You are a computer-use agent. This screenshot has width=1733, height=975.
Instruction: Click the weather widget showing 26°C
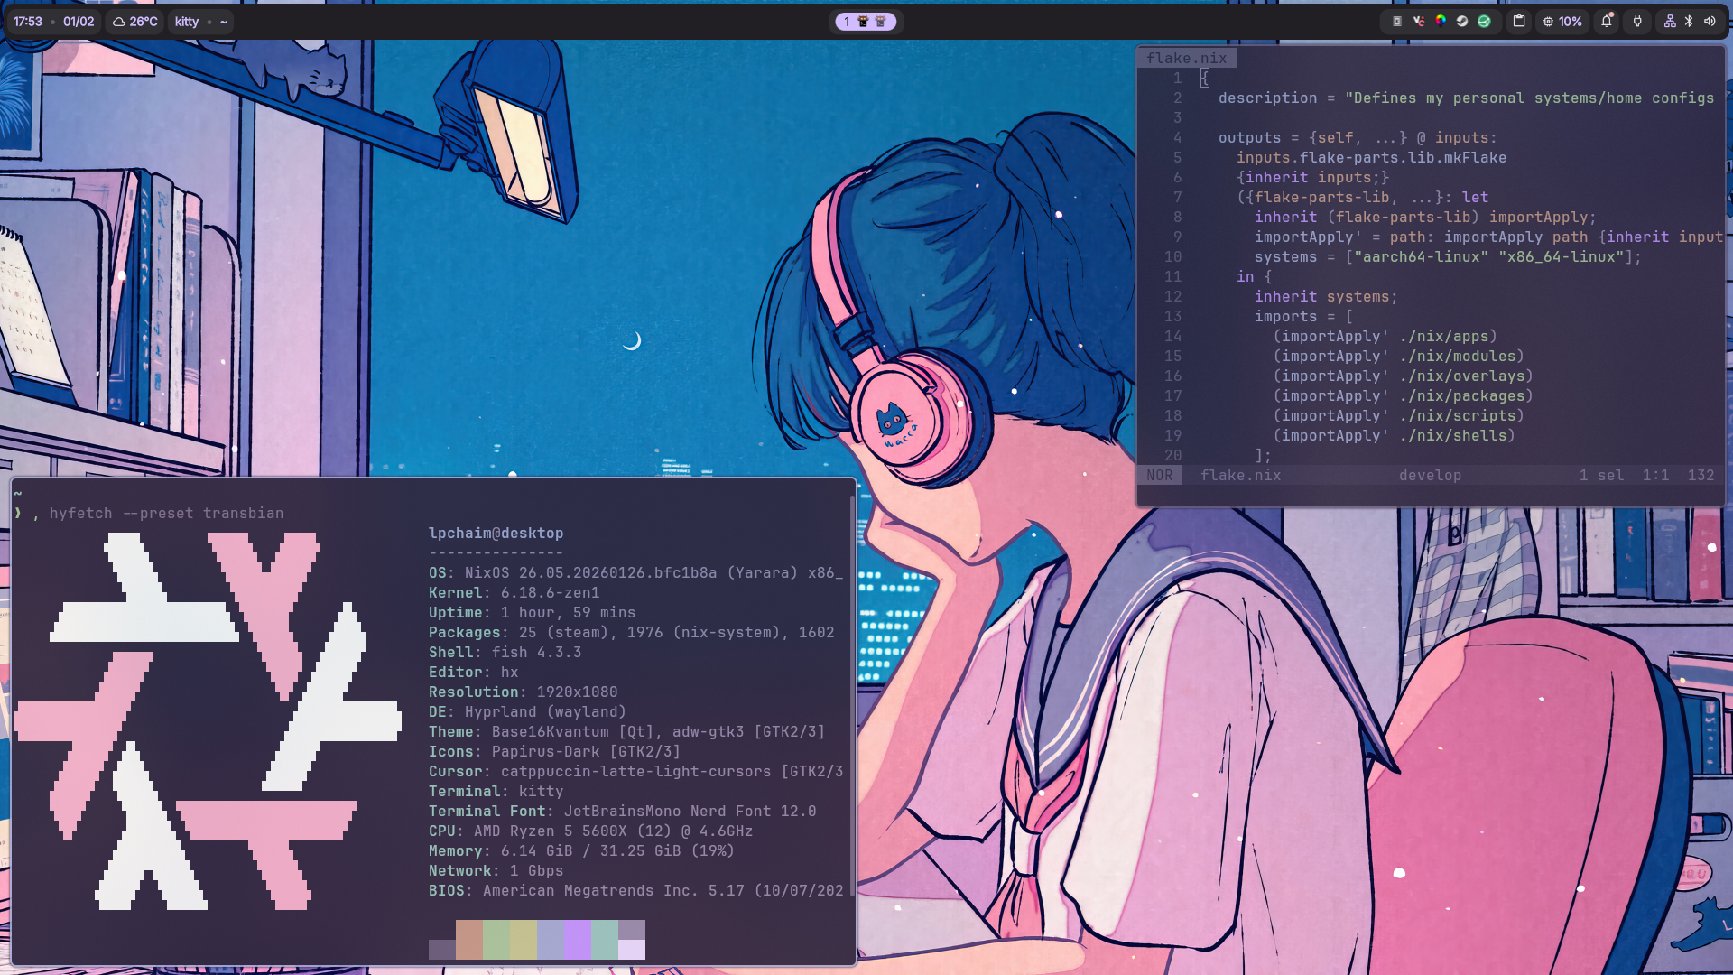point(135,22)
